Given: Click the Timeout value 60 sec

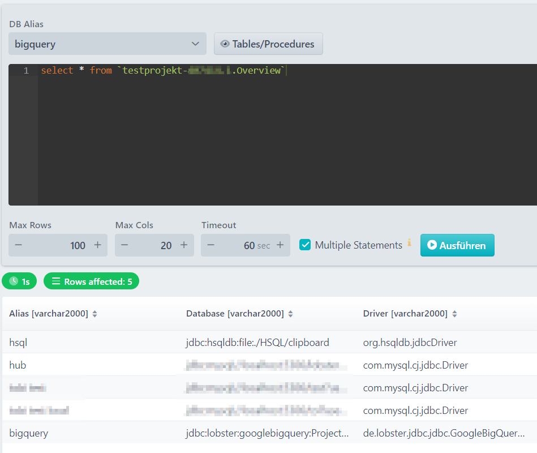Looking at the screenshot, I should [257, 246].
